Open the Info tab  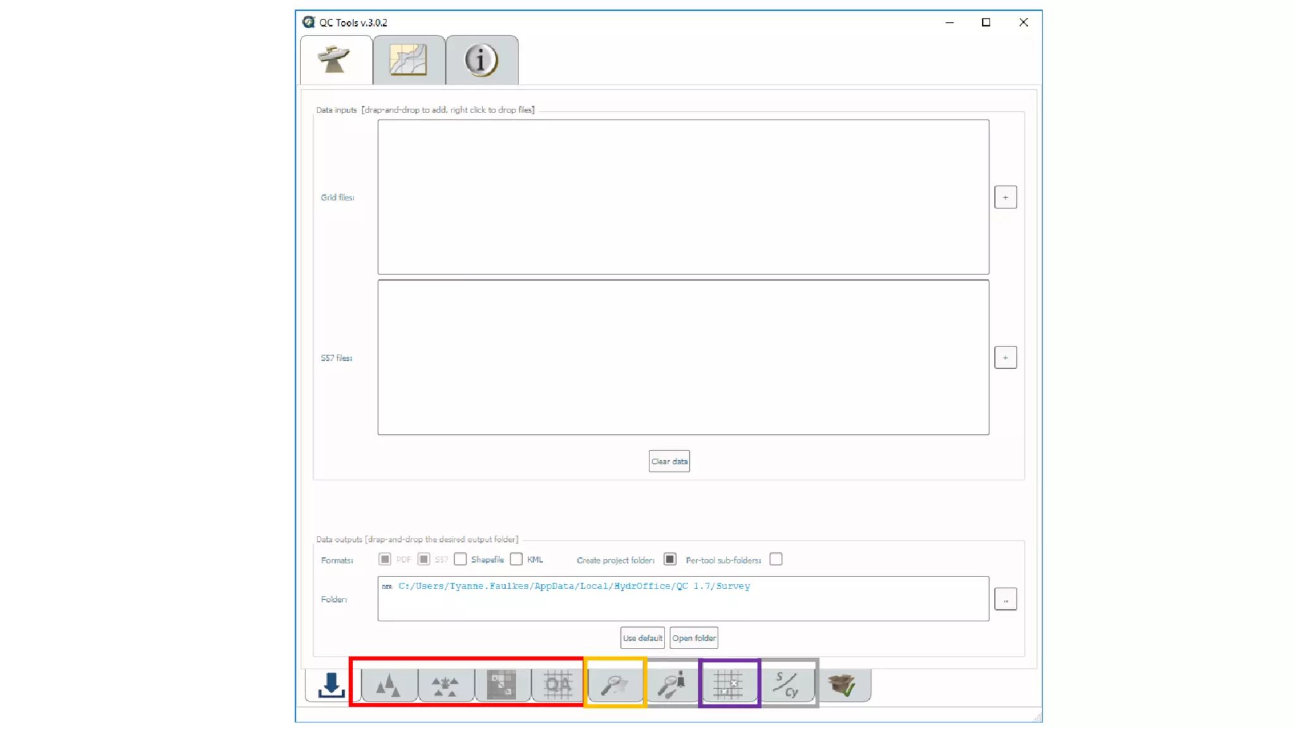pyautogui.click(x=481, y=60)
